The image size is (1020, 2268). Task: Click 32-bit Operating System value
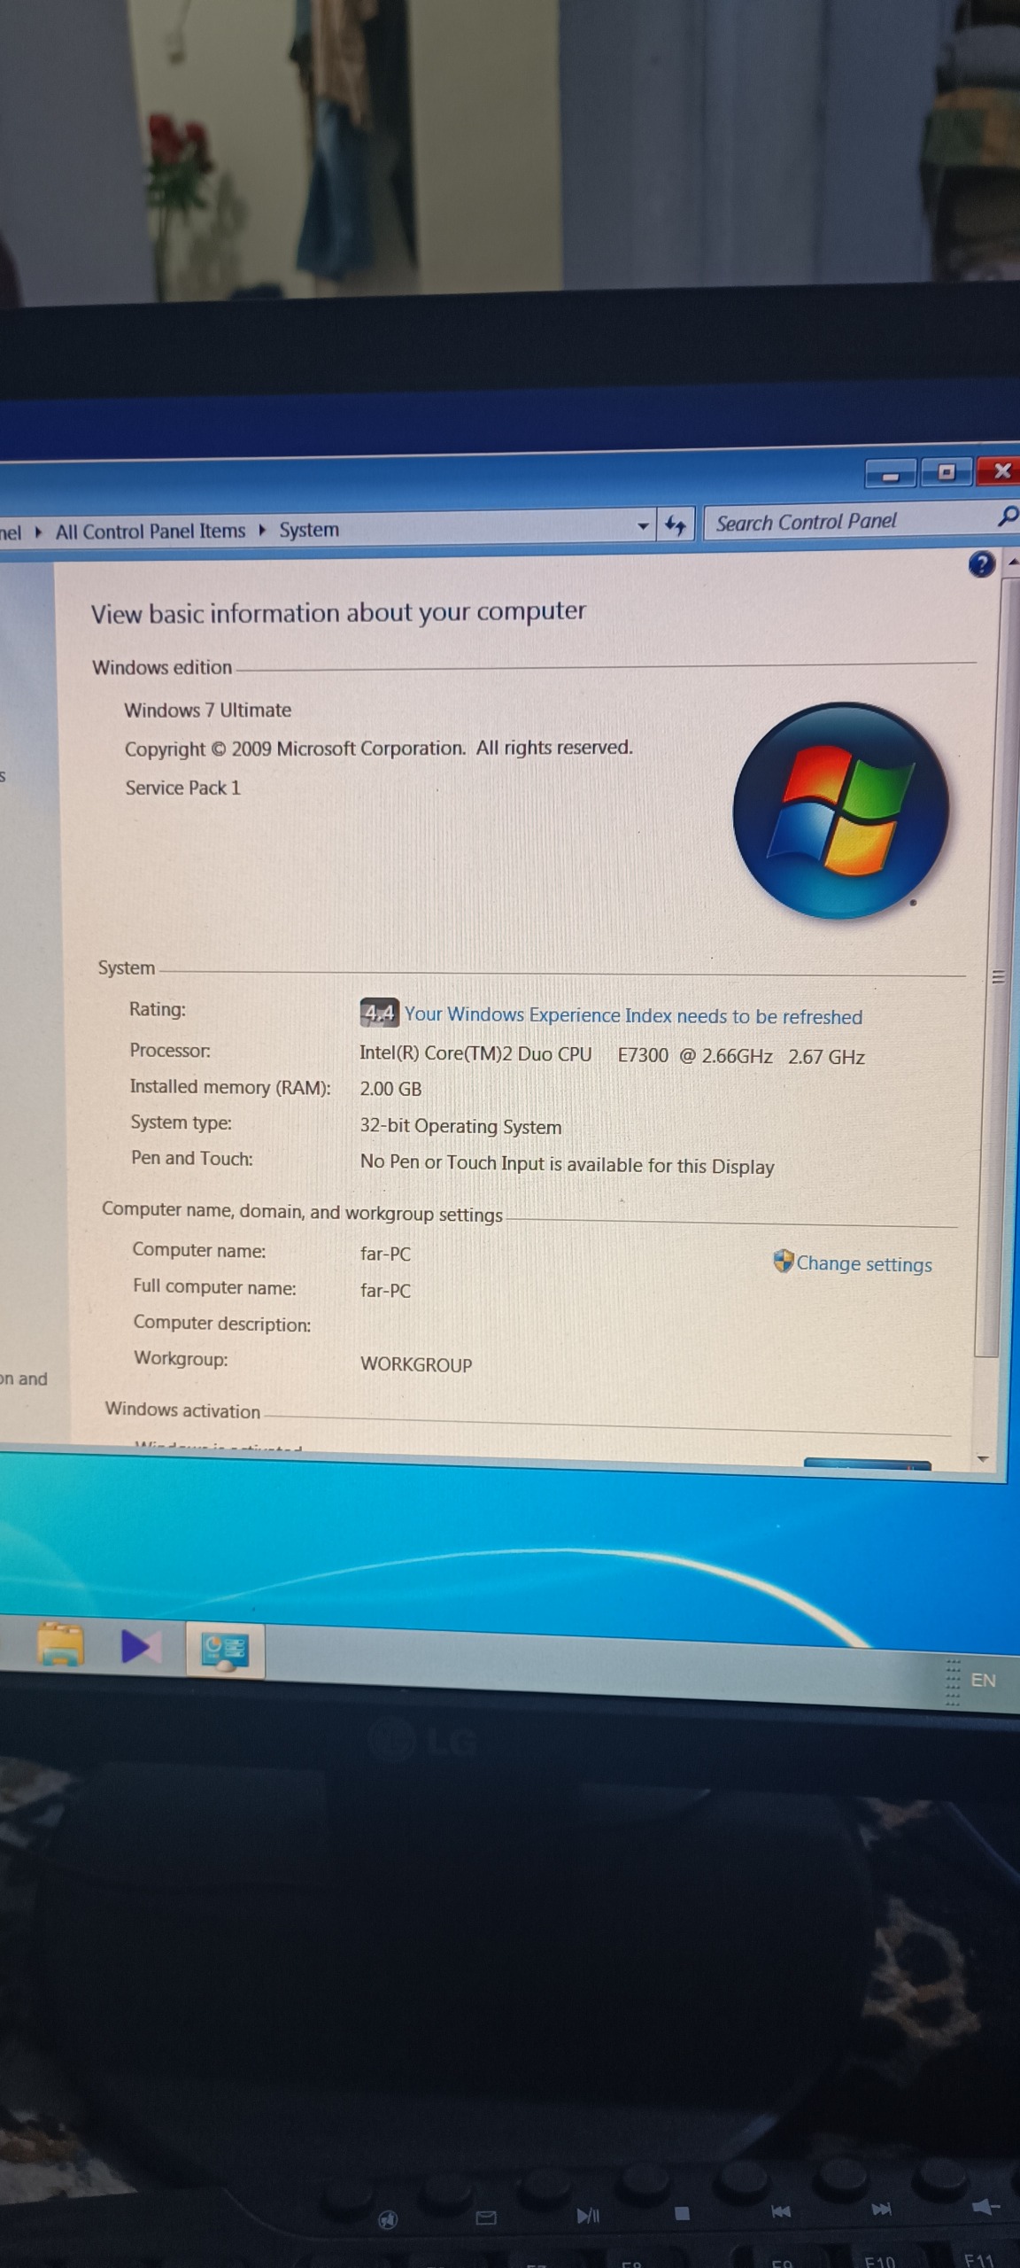click(x=460, y=1127)
